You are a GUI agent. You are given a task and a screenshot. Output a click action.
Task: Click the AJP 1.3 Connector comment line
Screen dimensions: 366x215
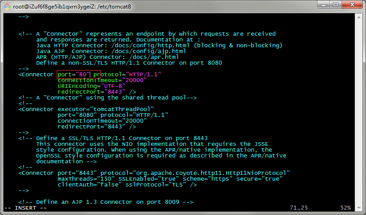(x=106, y=202)
